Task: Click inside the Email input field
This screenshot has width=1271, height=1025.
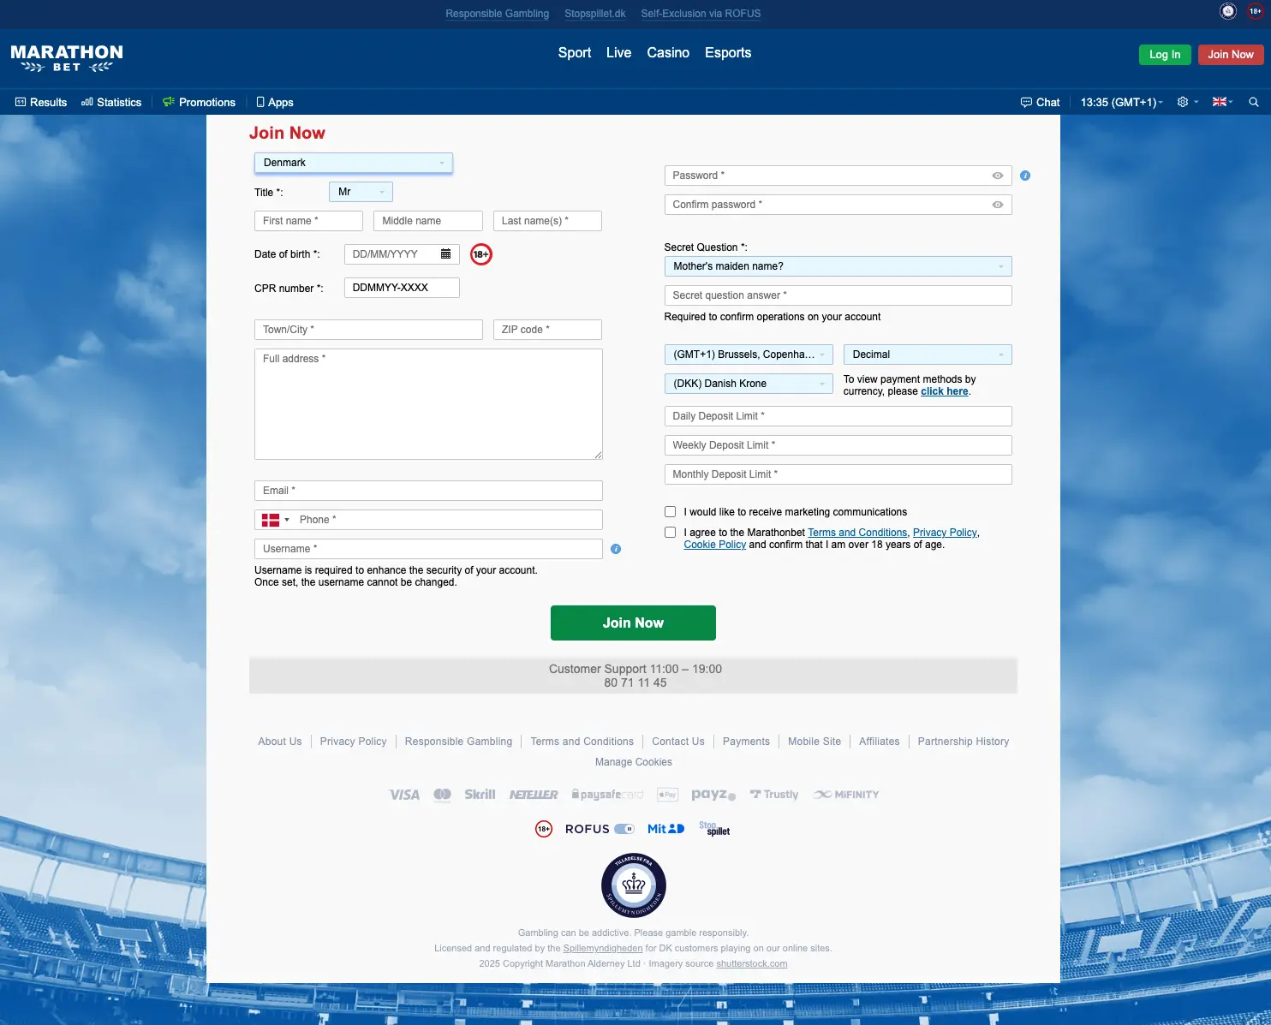Action: click(x=427, y=490)
